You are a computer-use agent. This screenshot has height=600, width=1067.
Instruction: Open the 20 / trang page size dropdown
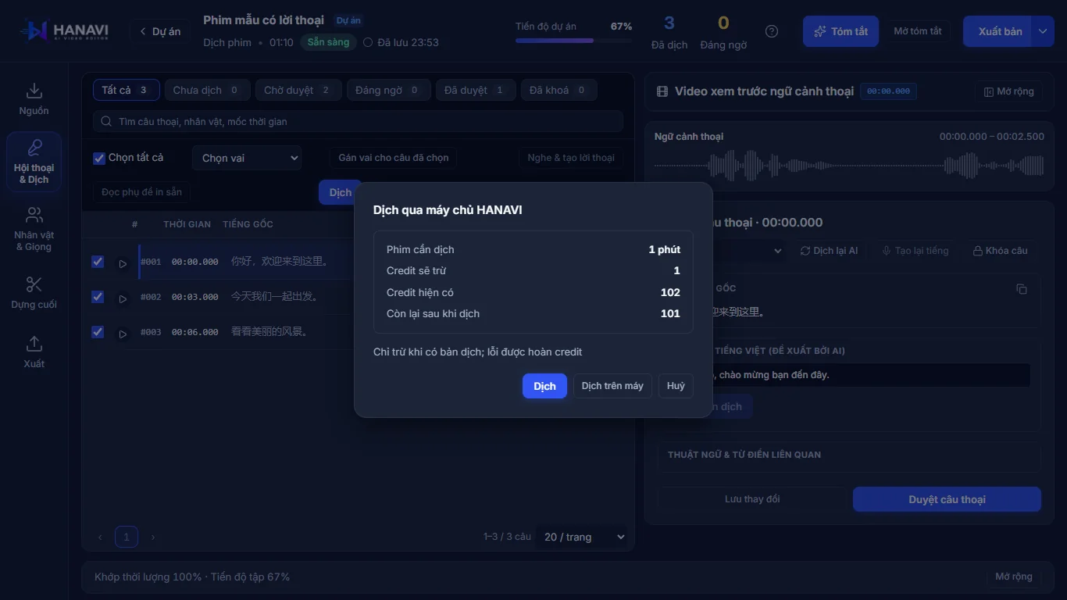coord(584,537)
